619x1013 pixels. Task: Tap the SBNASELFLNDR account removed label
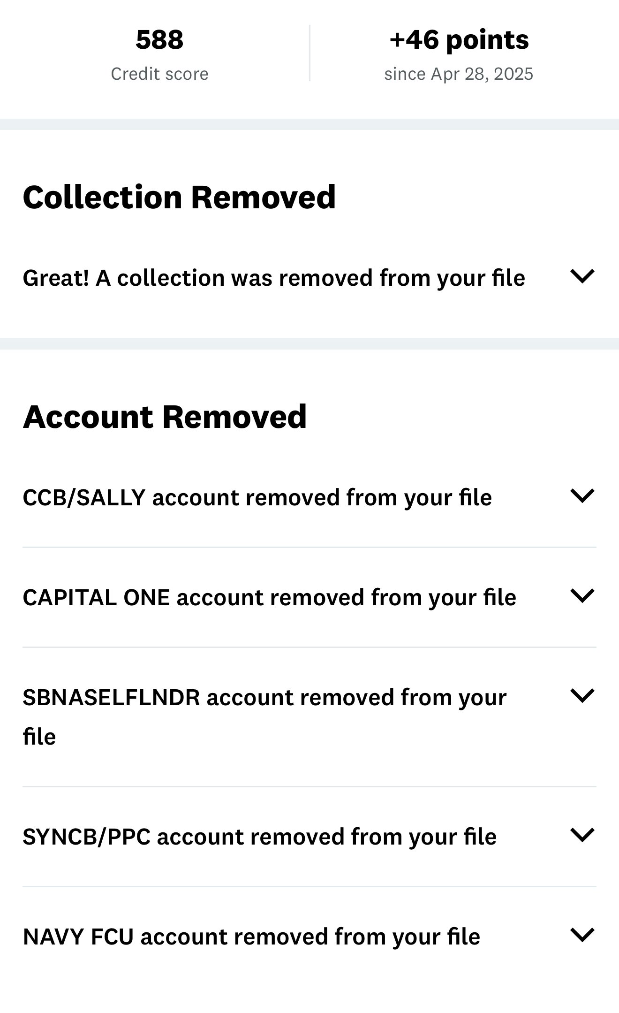(x=265, y=717)
